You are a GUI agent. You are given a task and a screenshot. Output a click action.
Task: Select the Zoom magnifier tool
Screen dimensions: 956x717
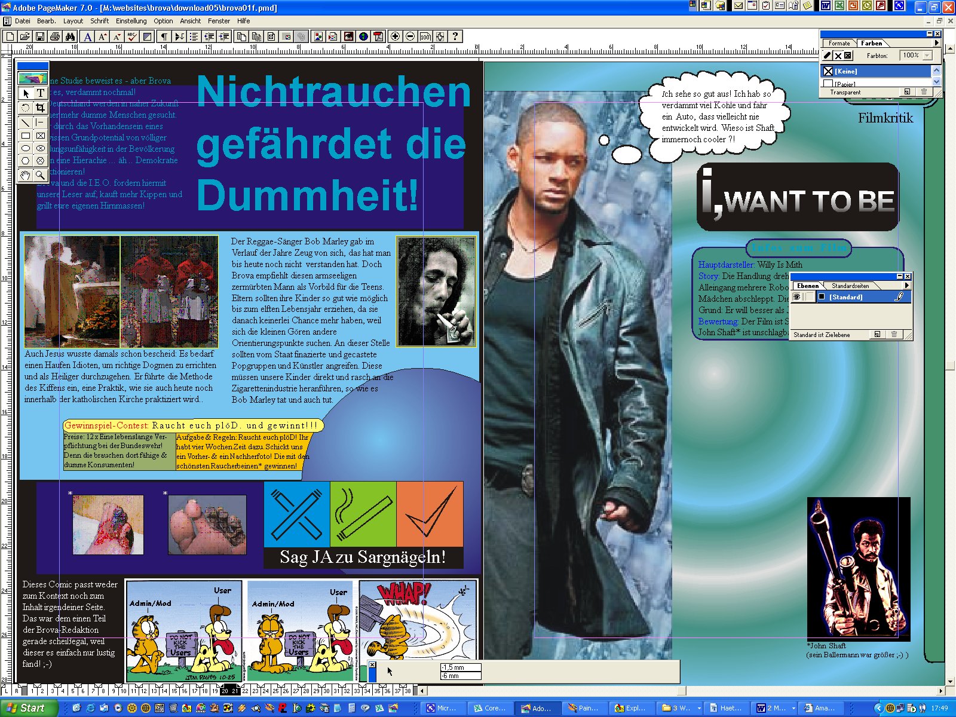point(40,175)
